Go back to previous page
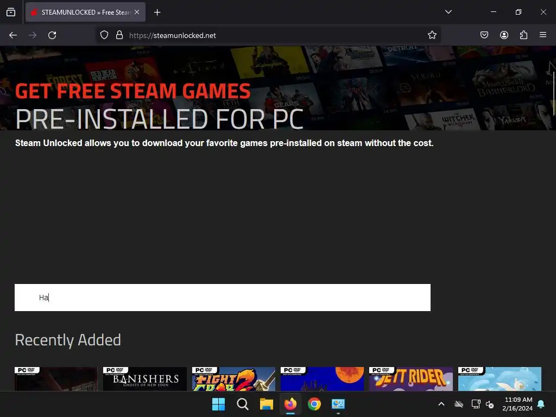 point(13,35)
